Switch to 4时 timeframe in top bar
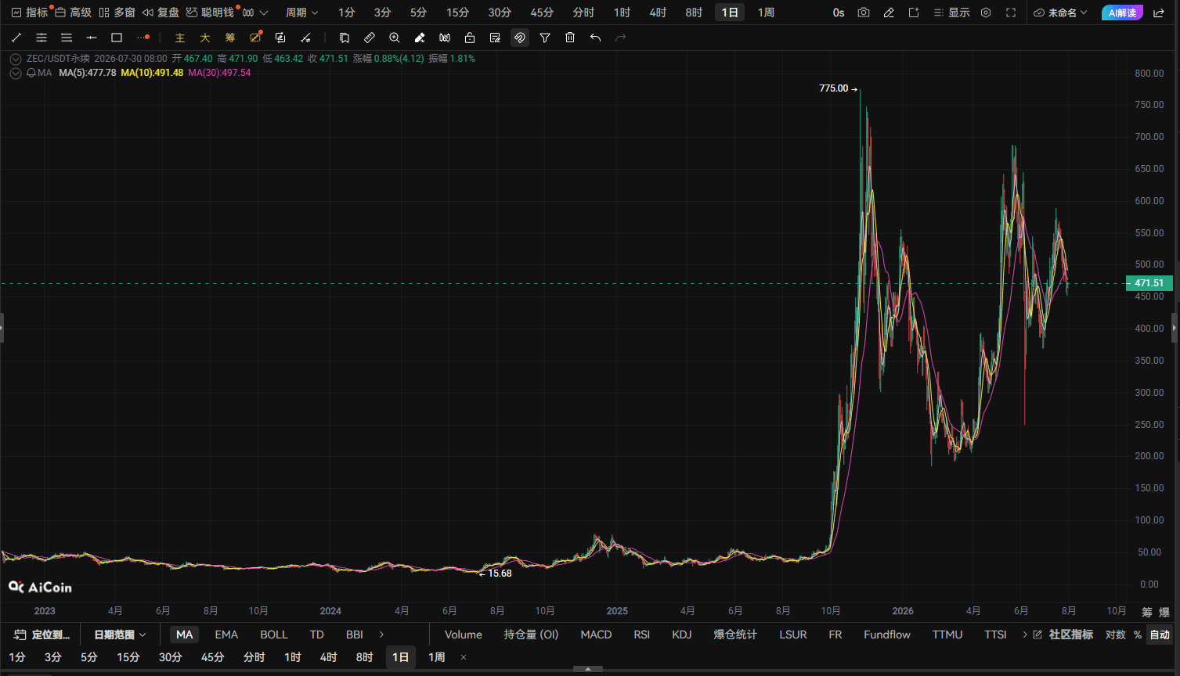Image resolution: width=1180 pixels, height=676 pixels. (658, 13)
